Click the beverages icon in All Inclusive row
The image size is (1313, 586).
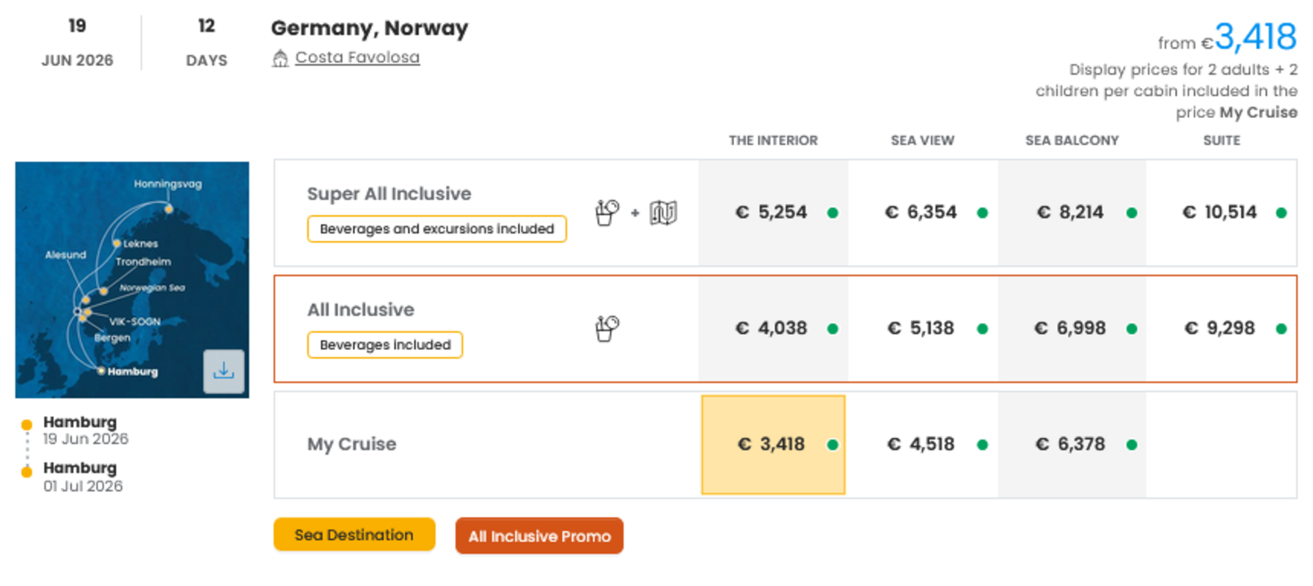(607, 329)
